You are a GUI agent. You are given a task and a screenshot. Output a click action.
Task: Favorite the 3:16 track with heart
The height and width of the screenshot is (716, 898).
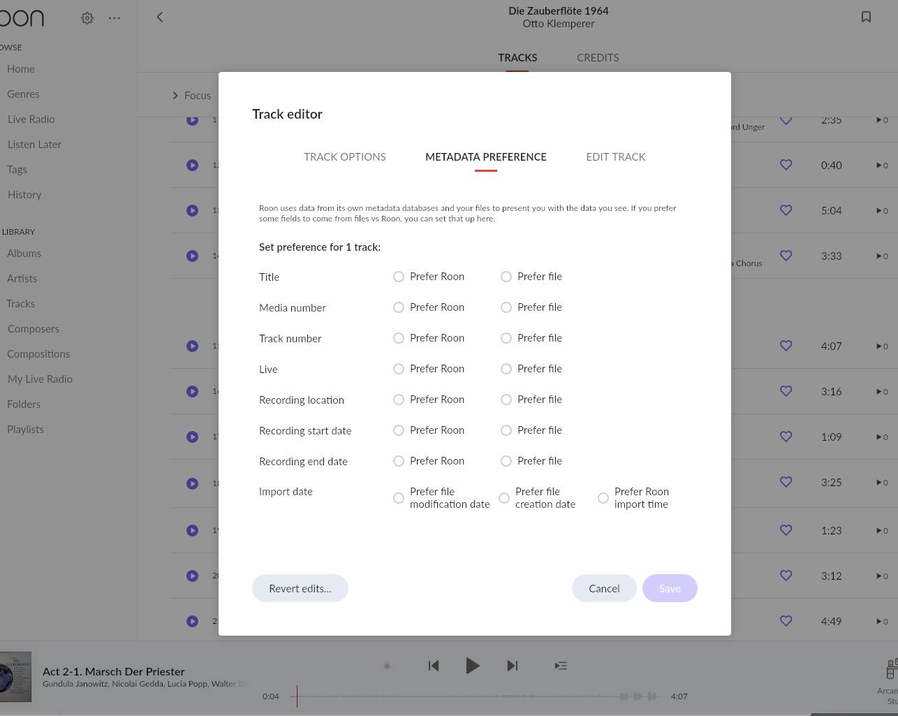[786, 391]
